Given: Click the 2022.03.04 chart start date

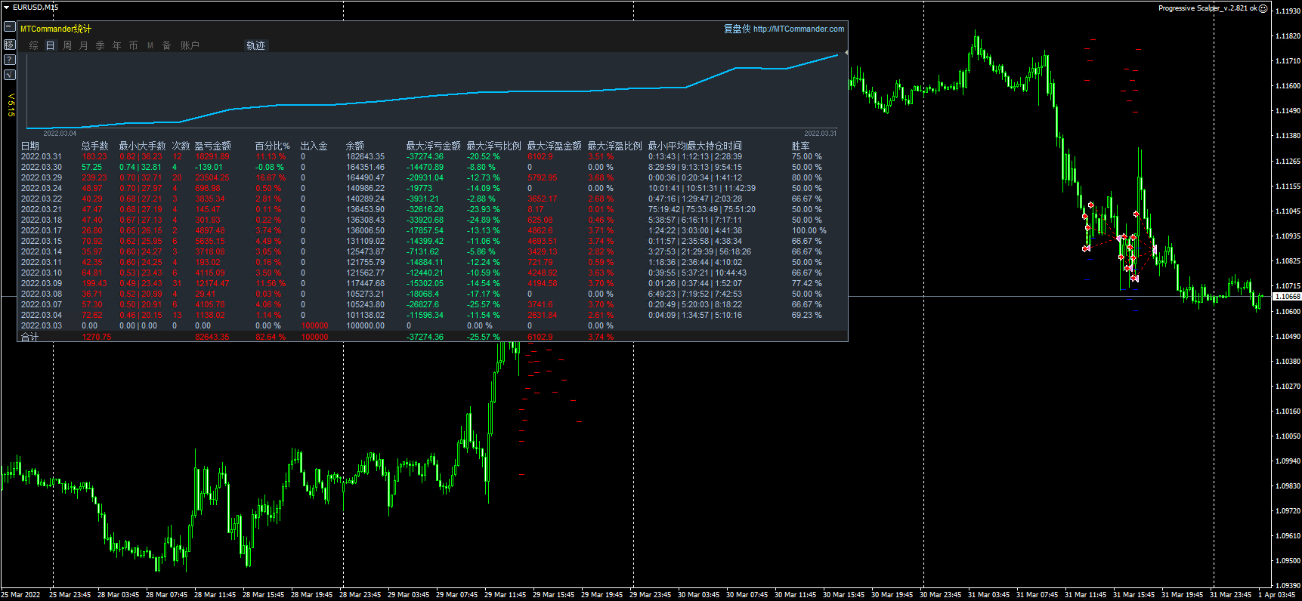Looking at the screenshot, I should click(60, 134).
